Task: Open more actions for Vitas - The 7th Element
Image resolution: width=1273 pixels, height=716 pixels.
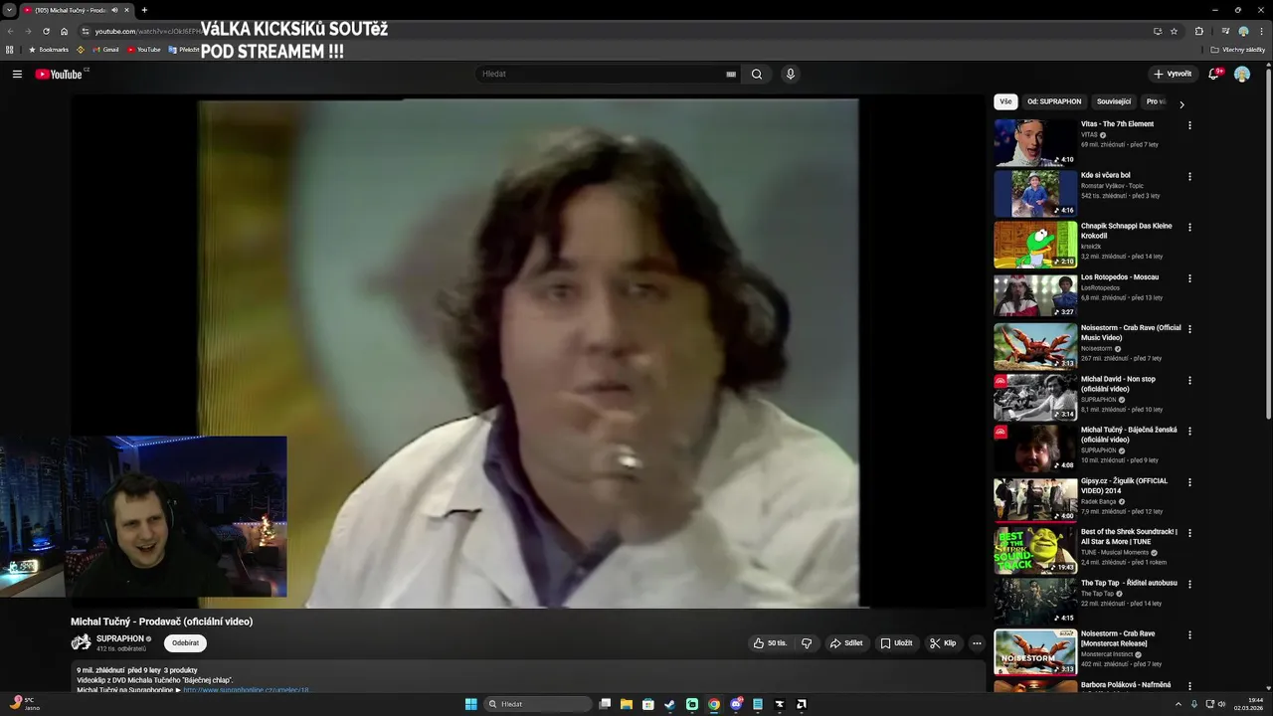Action: (1189, 125)
